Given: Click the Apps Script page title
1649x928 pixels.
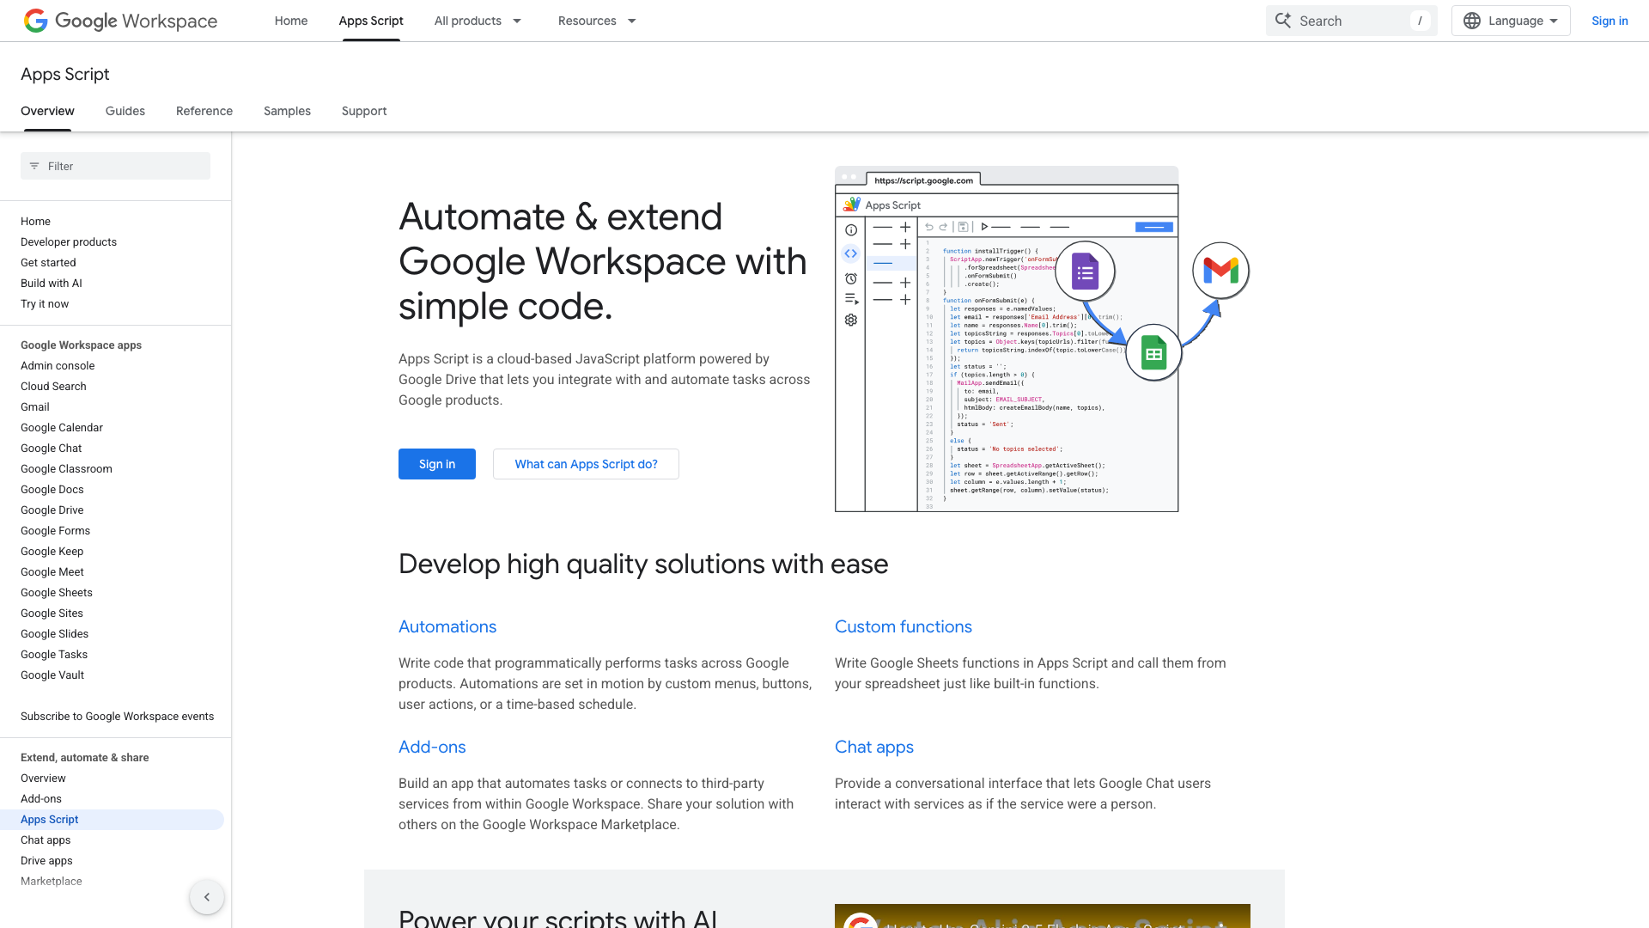Looking at the screenshot, I should coord(65,74).
